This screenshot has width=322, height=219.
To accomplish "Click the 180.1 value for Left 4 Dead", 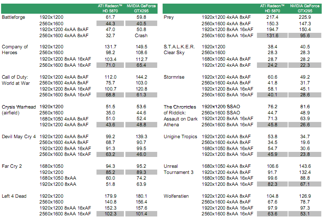I will [141, 196].
